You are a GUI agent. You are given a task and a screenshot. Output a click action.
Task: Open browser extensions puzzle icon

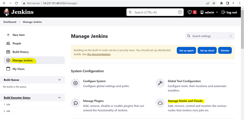click(221, 3)
